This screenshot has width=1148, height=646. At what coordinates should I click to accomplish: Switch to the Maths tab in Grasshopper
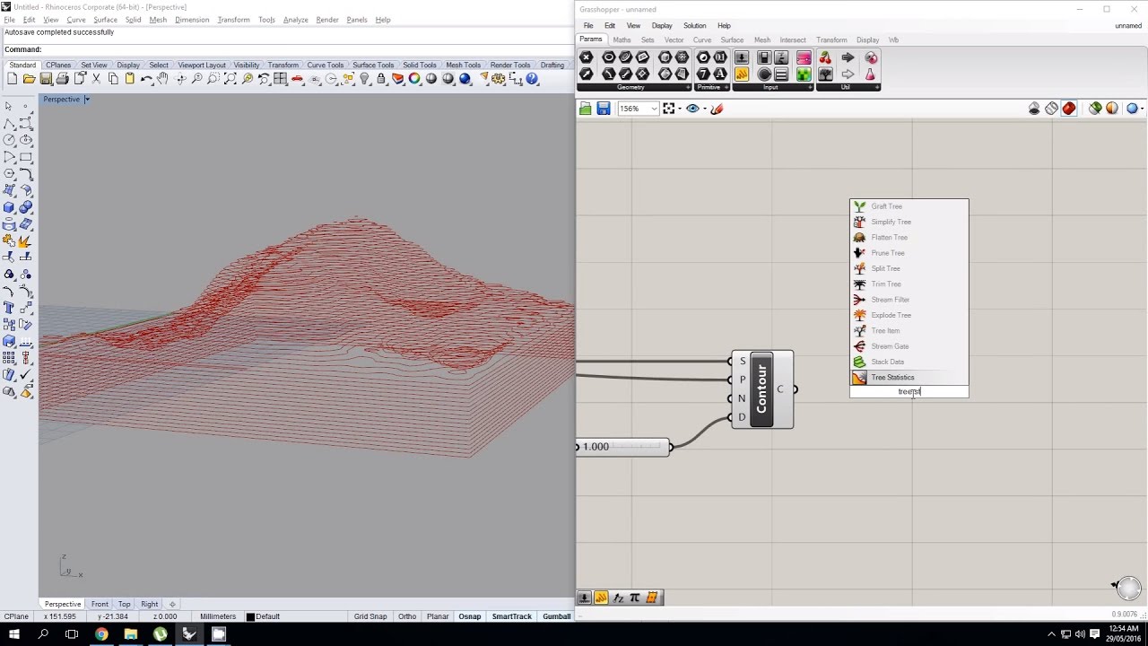tap(622, 39)
